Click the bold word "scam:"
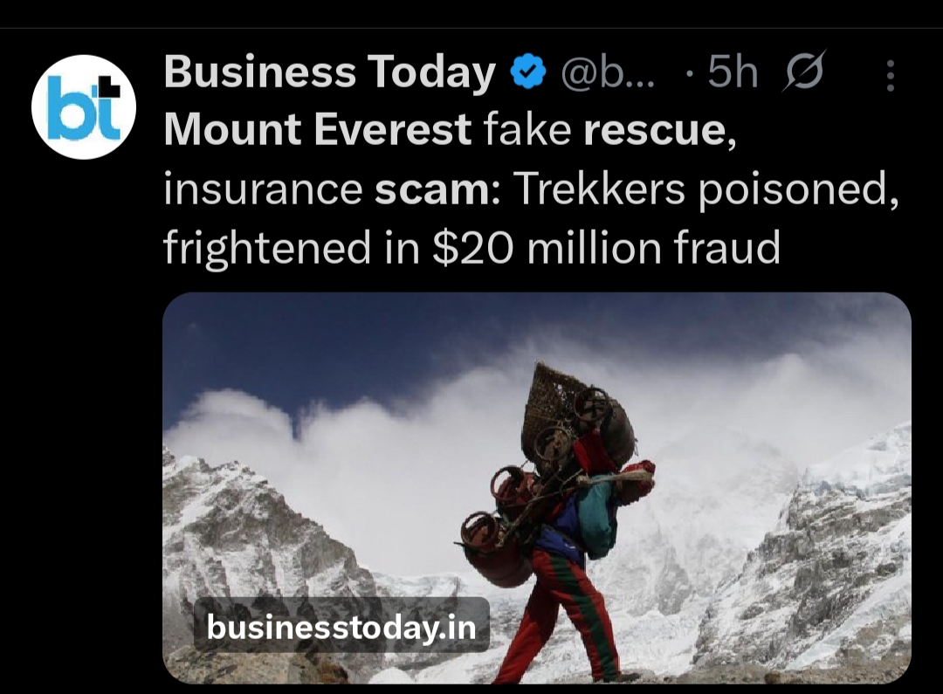 coord(437,189)
